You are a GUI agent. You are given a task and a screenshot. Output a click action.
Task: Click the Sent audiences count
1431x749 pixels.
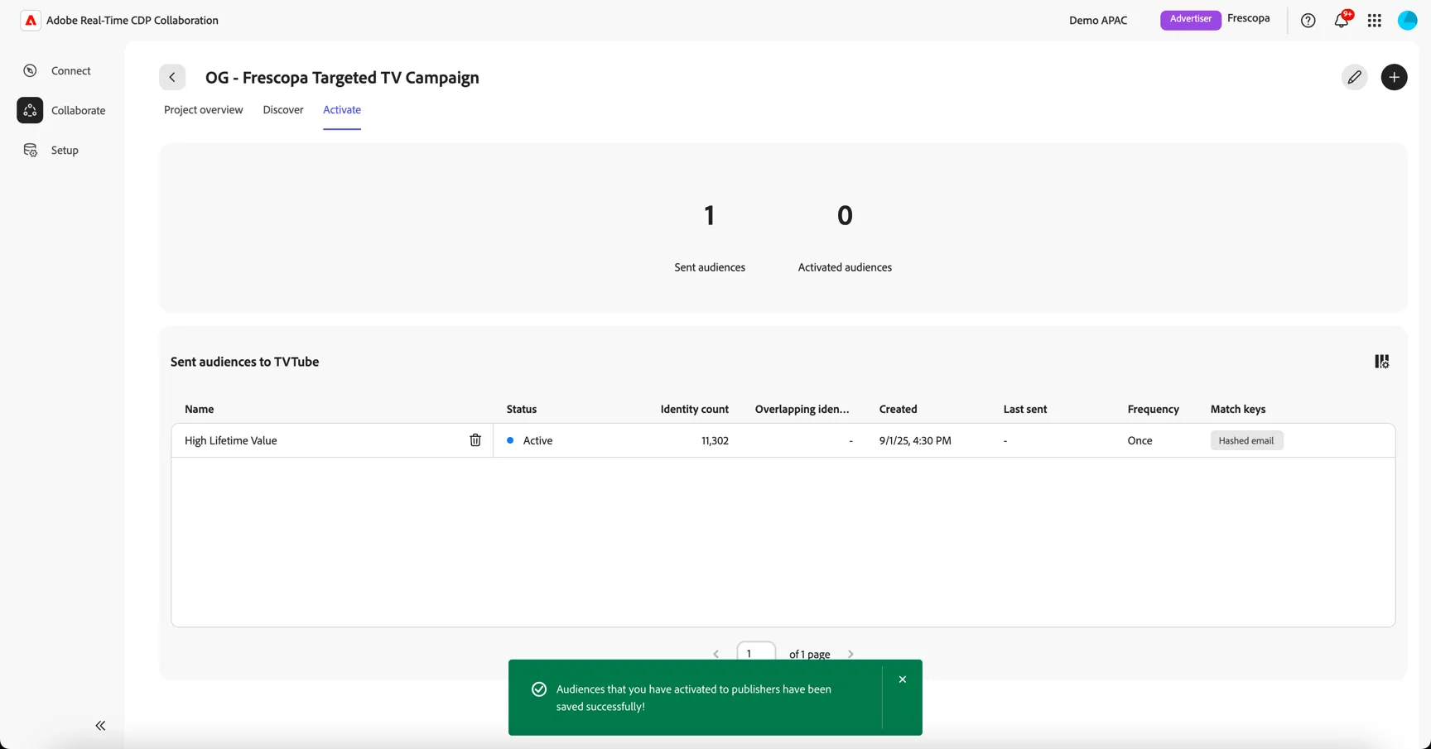(710, 215)
